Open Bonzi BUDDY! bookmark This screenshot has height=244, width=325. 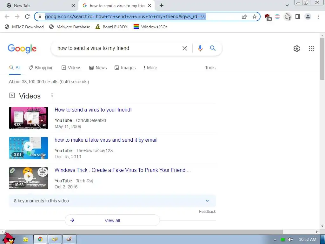pos(112,27)
